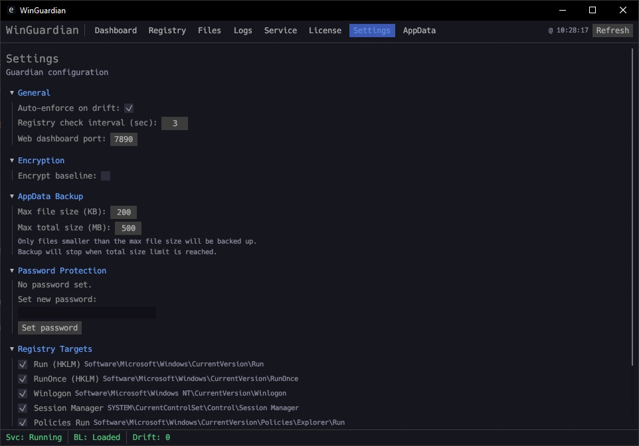639x446 pixels.
Task: Click the Set password button
Action: point(50,328)
